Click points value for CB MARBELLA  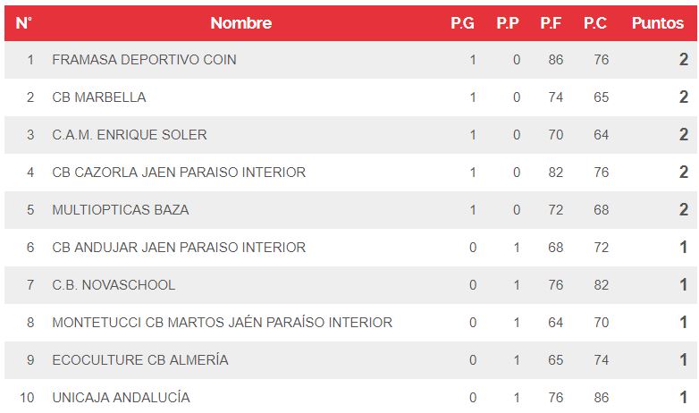click(683, 97)
